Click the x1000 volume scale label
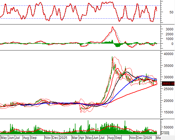This screenshot has height=140, width=175. [x=165, y=133]
